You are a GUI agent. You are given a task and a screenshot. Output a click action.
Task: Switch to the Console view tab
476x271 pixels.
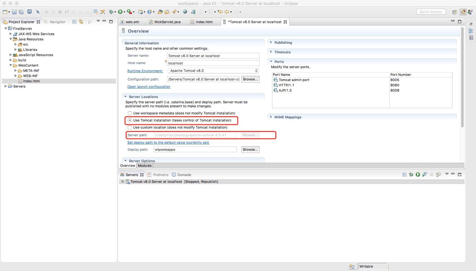[x=181, y=175]
